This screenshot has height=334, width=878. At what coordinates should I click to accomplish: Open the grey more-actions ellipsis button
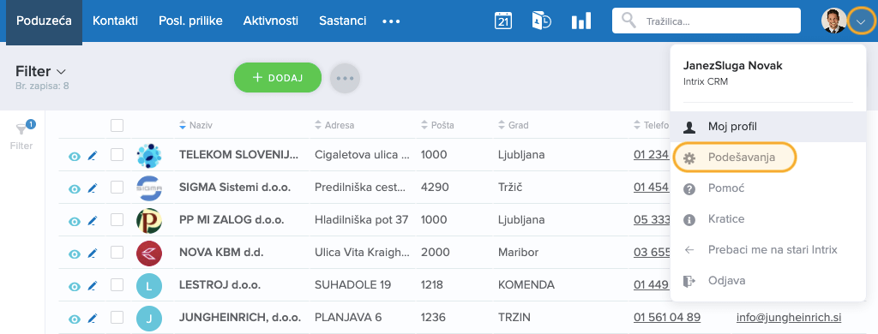click(x=345, y=78)
